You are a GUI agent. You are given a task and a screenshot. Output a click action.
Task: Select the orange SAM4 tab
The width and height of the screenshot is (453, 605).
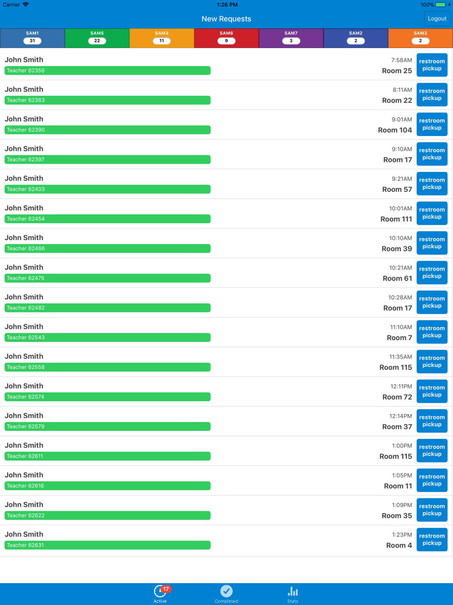[x=162, y=38]
